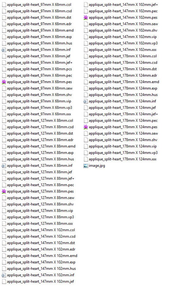Viewport: 175px width, 287px height.
Task: Click the gear icon of 127mm X 88mm.inf
Action: [x=4, y=166]
